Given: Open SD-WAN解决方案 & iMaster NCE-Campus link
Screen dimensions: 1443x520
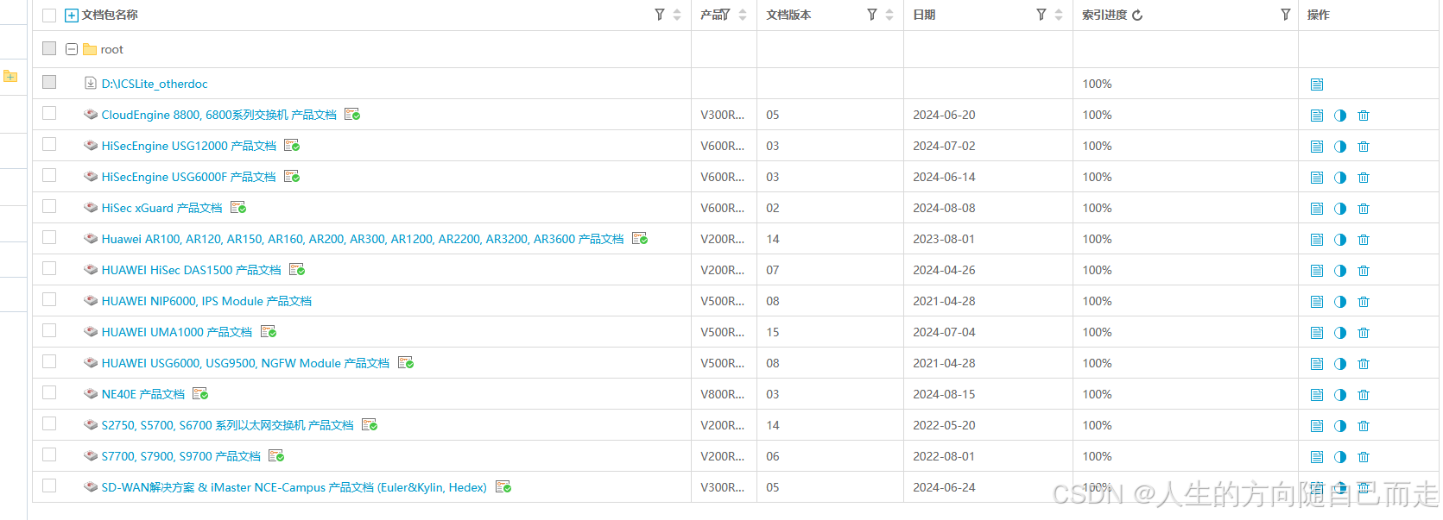Looking at the screenshot, I should point(294,487).
